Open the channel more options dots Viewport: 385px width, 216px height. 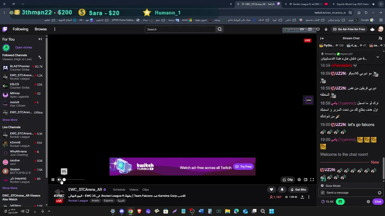click(x=309, y=197)
